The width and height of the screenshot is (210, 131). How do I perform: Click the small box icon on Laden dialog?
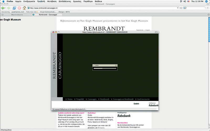116,65
